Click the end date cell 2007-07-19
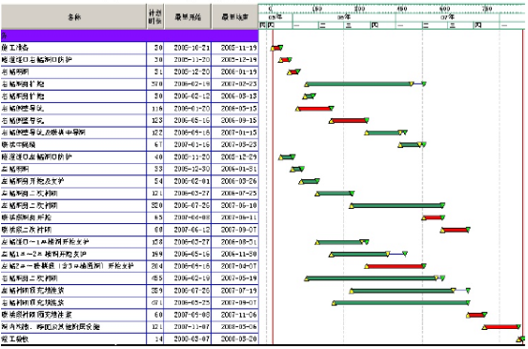 tap(235, 291)
